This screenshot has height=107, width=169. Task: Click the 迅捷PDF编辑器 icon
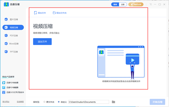[x=4, y=88]
